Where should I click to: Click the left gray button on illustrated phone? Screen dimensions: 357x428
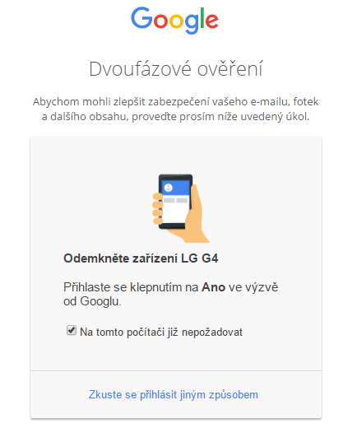point(169,200)
